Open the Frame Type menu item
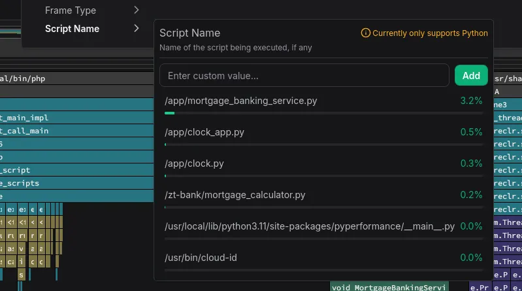522x291 pixels. [71, 10]
